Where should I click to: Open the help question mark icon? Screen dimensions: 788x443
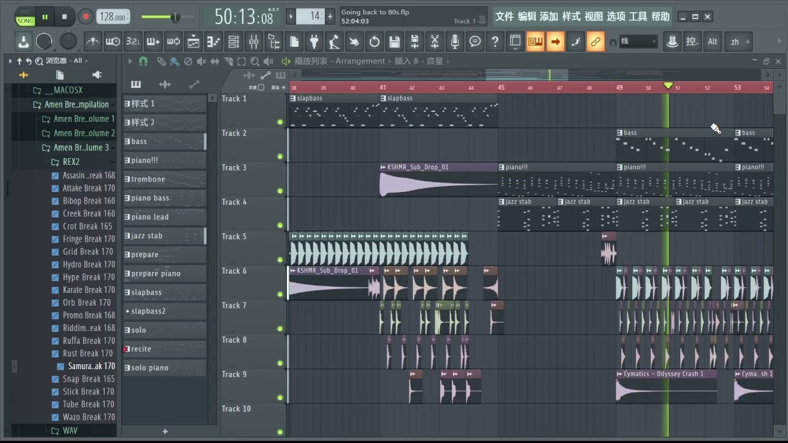(x=495, y=42)
